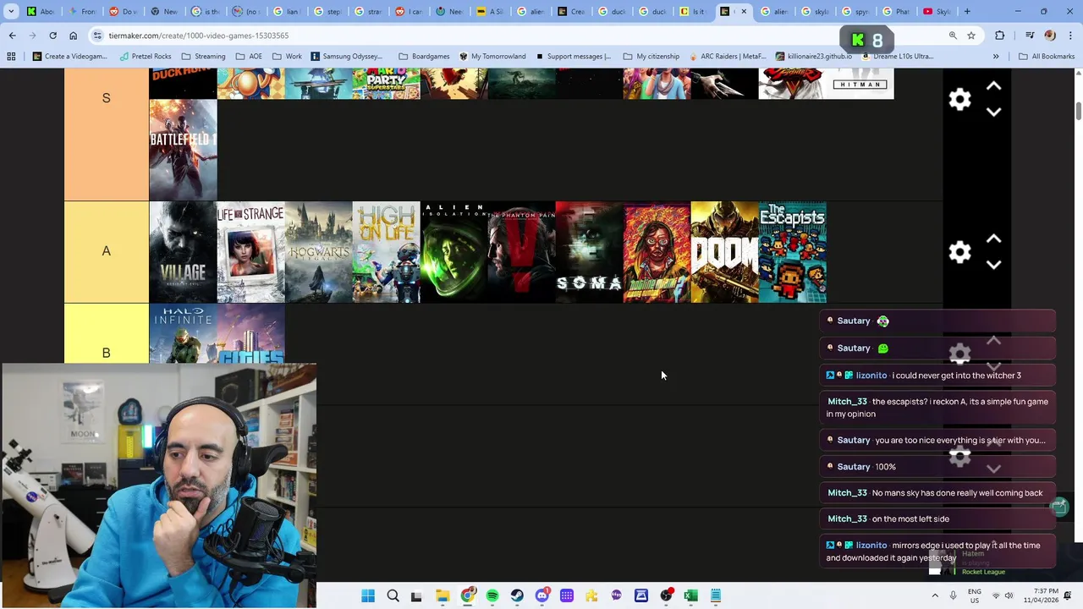Image resolution: width=1083 pixels, height=609 pixels.
Task: Select The Escapists game cover
Action: pyautogui.click(x=792, y=252)
